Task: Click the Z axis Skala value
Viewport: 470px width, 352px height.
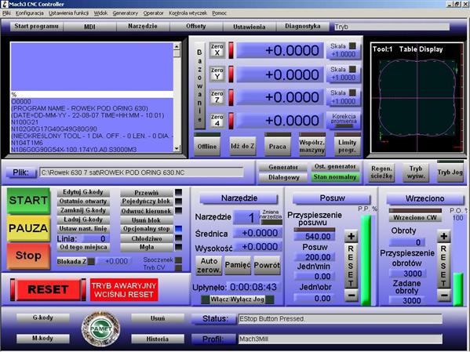Action: (344, 101)
